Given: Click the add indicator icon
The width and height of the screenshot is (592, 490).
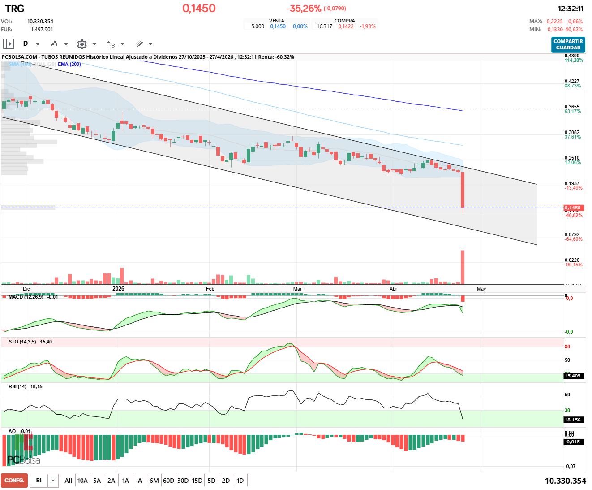Looking at the screenshot, I should [x=111, y=44].
